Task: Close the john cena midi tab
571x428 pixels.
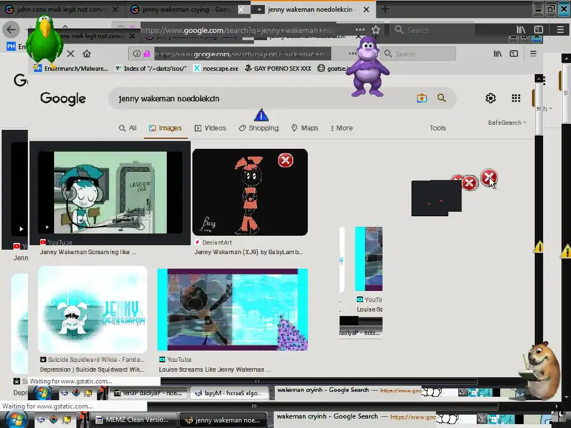Action: click(x=115, y=9)
